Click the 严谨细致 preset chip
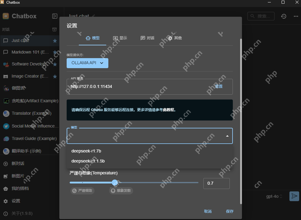The height and width of the screenshot is (220, 301). point(82,190)
